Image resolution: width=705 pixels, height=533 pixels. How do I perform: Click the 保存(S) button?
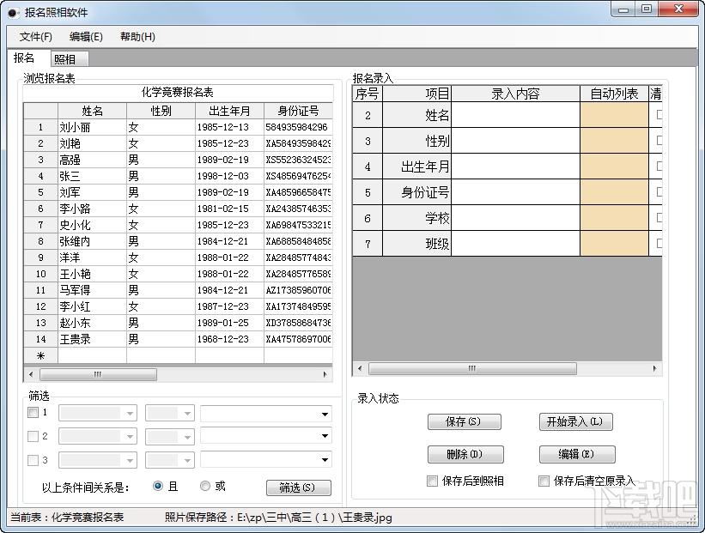click(x=464, y=422)
